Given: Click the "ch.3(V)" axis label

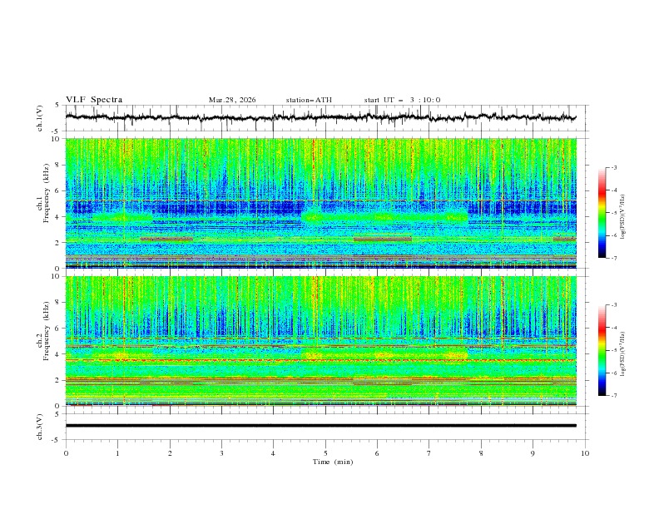Looking at the screenshot, I should pyautogui.click(x=40, y=427).
